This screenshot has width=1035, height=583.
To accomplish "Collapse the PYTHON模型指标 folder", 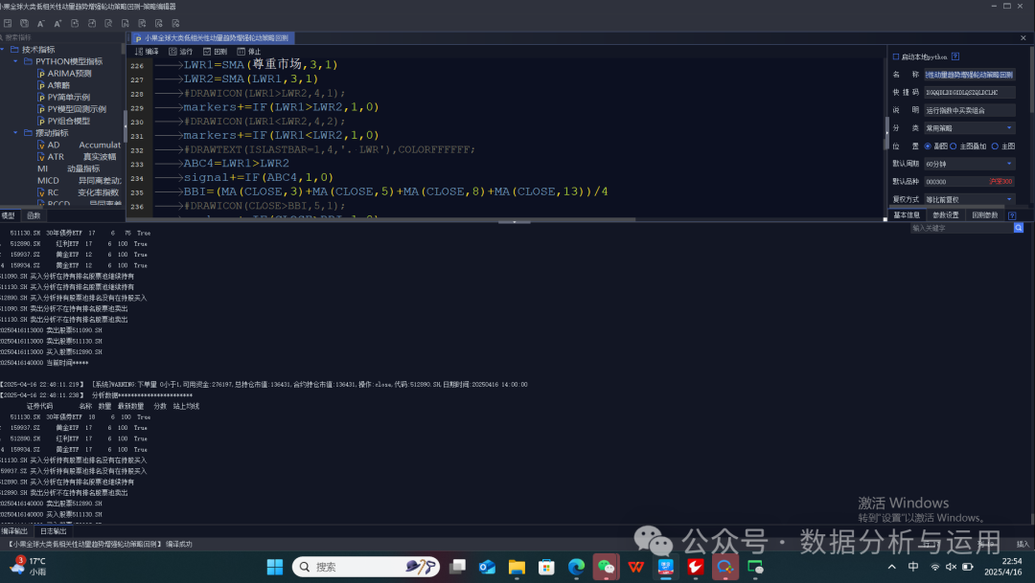I will click(x=16, y=61).
